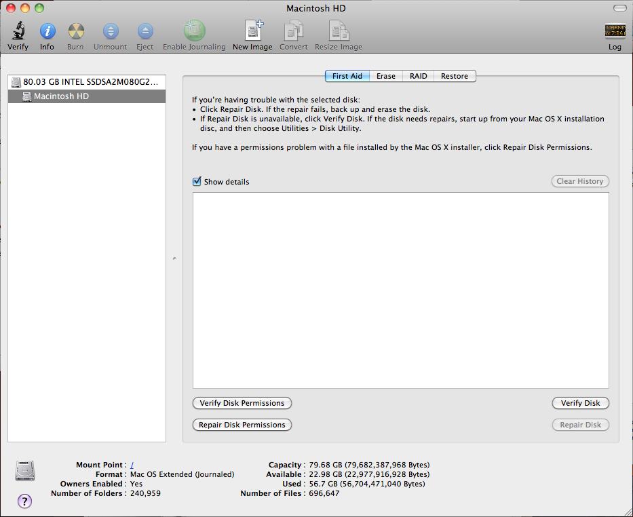633x517 pixels.
Task: Open the mount point "/" link
Action: [x=132, y=465]
